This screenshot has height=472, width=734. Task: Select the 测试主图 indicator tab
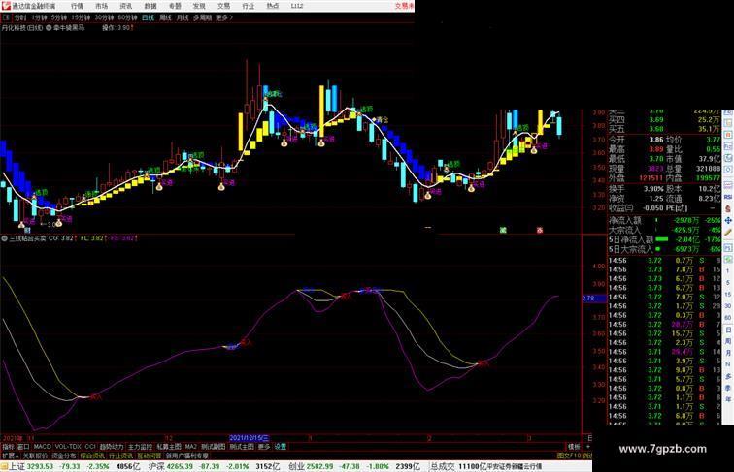(242, 447)
